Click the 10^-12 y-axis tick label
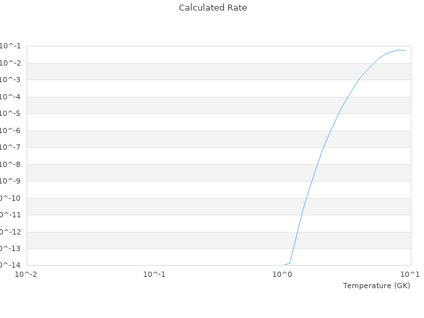Viewport: 424px width, 318px height. click(x=10, y=232)
